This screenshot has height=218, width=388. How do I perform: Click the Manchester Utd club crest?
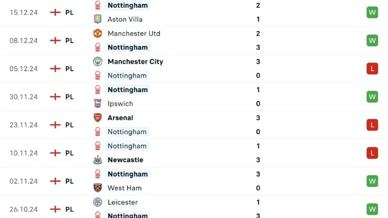point(98,33)
